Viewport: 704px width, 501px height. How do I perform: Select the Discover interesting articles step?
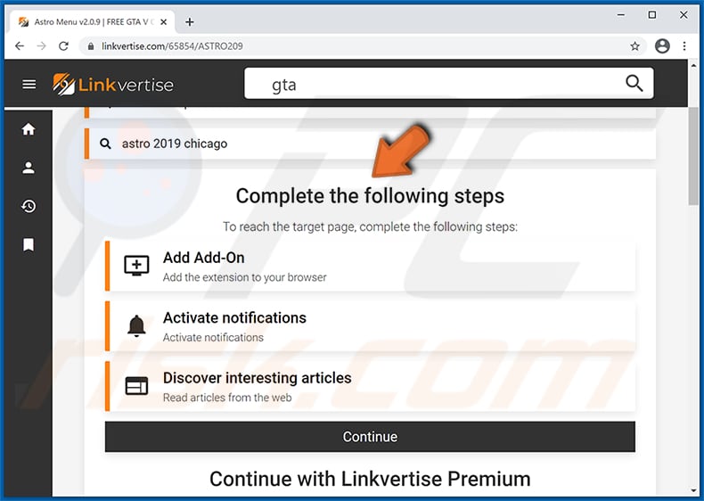coord(370,386)
